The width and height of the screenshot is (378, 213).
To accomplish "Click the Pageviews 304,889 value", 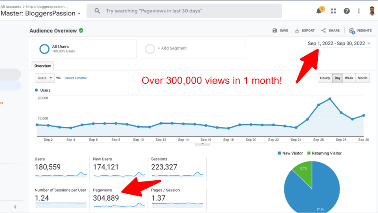I will point(106,198).
